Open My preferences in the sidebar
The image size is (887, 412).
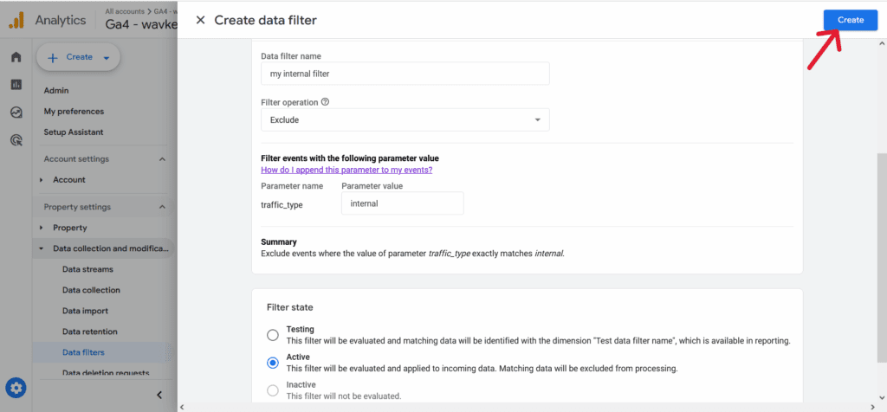coord(74,112)
